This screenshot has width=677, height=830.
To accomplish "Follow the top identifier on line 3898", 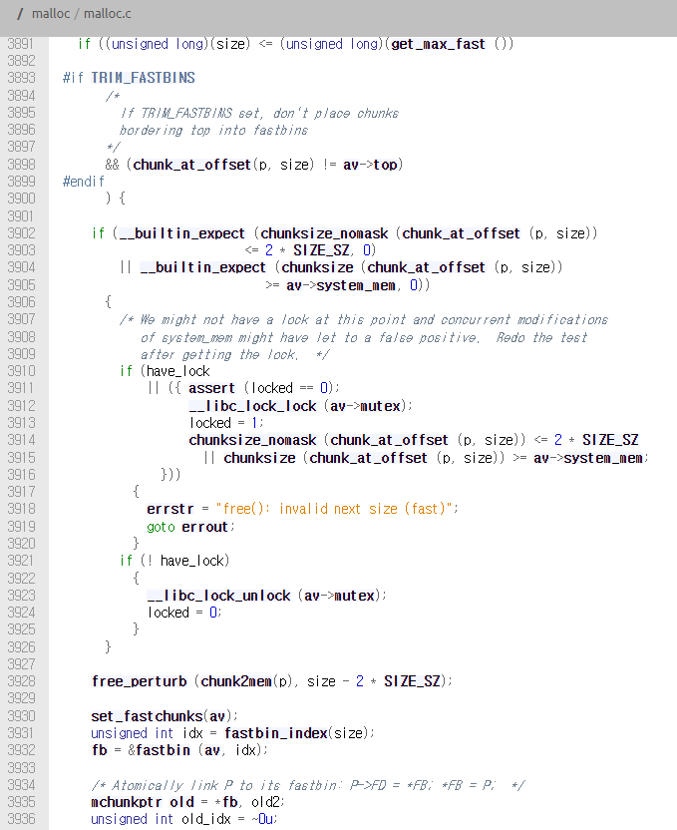I will coord(385,165).
